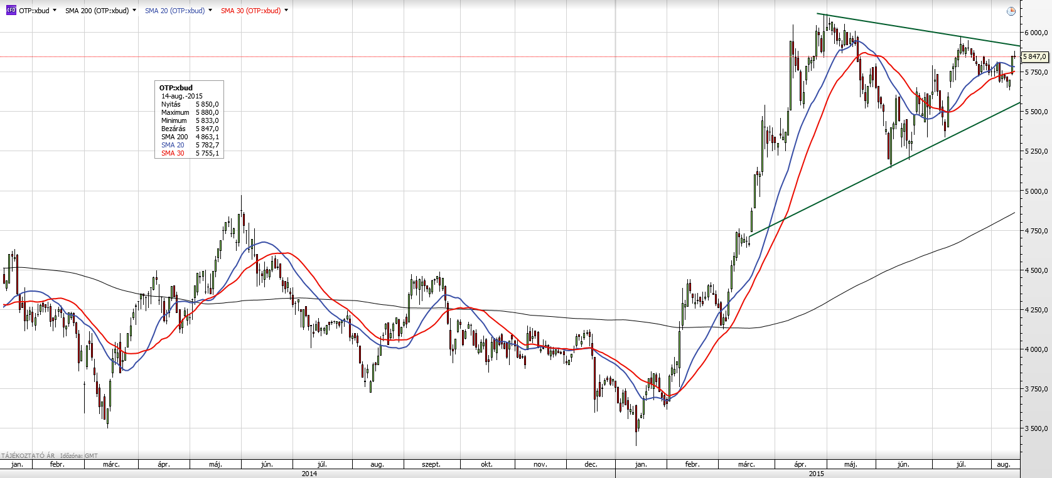Click the dec. month label
1052x478 pixels.
(591, 464)
